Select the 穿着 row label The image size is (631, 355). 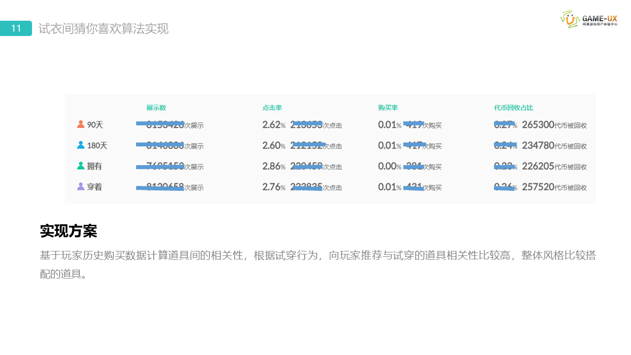pyautogui.click(x=95, y=186)
